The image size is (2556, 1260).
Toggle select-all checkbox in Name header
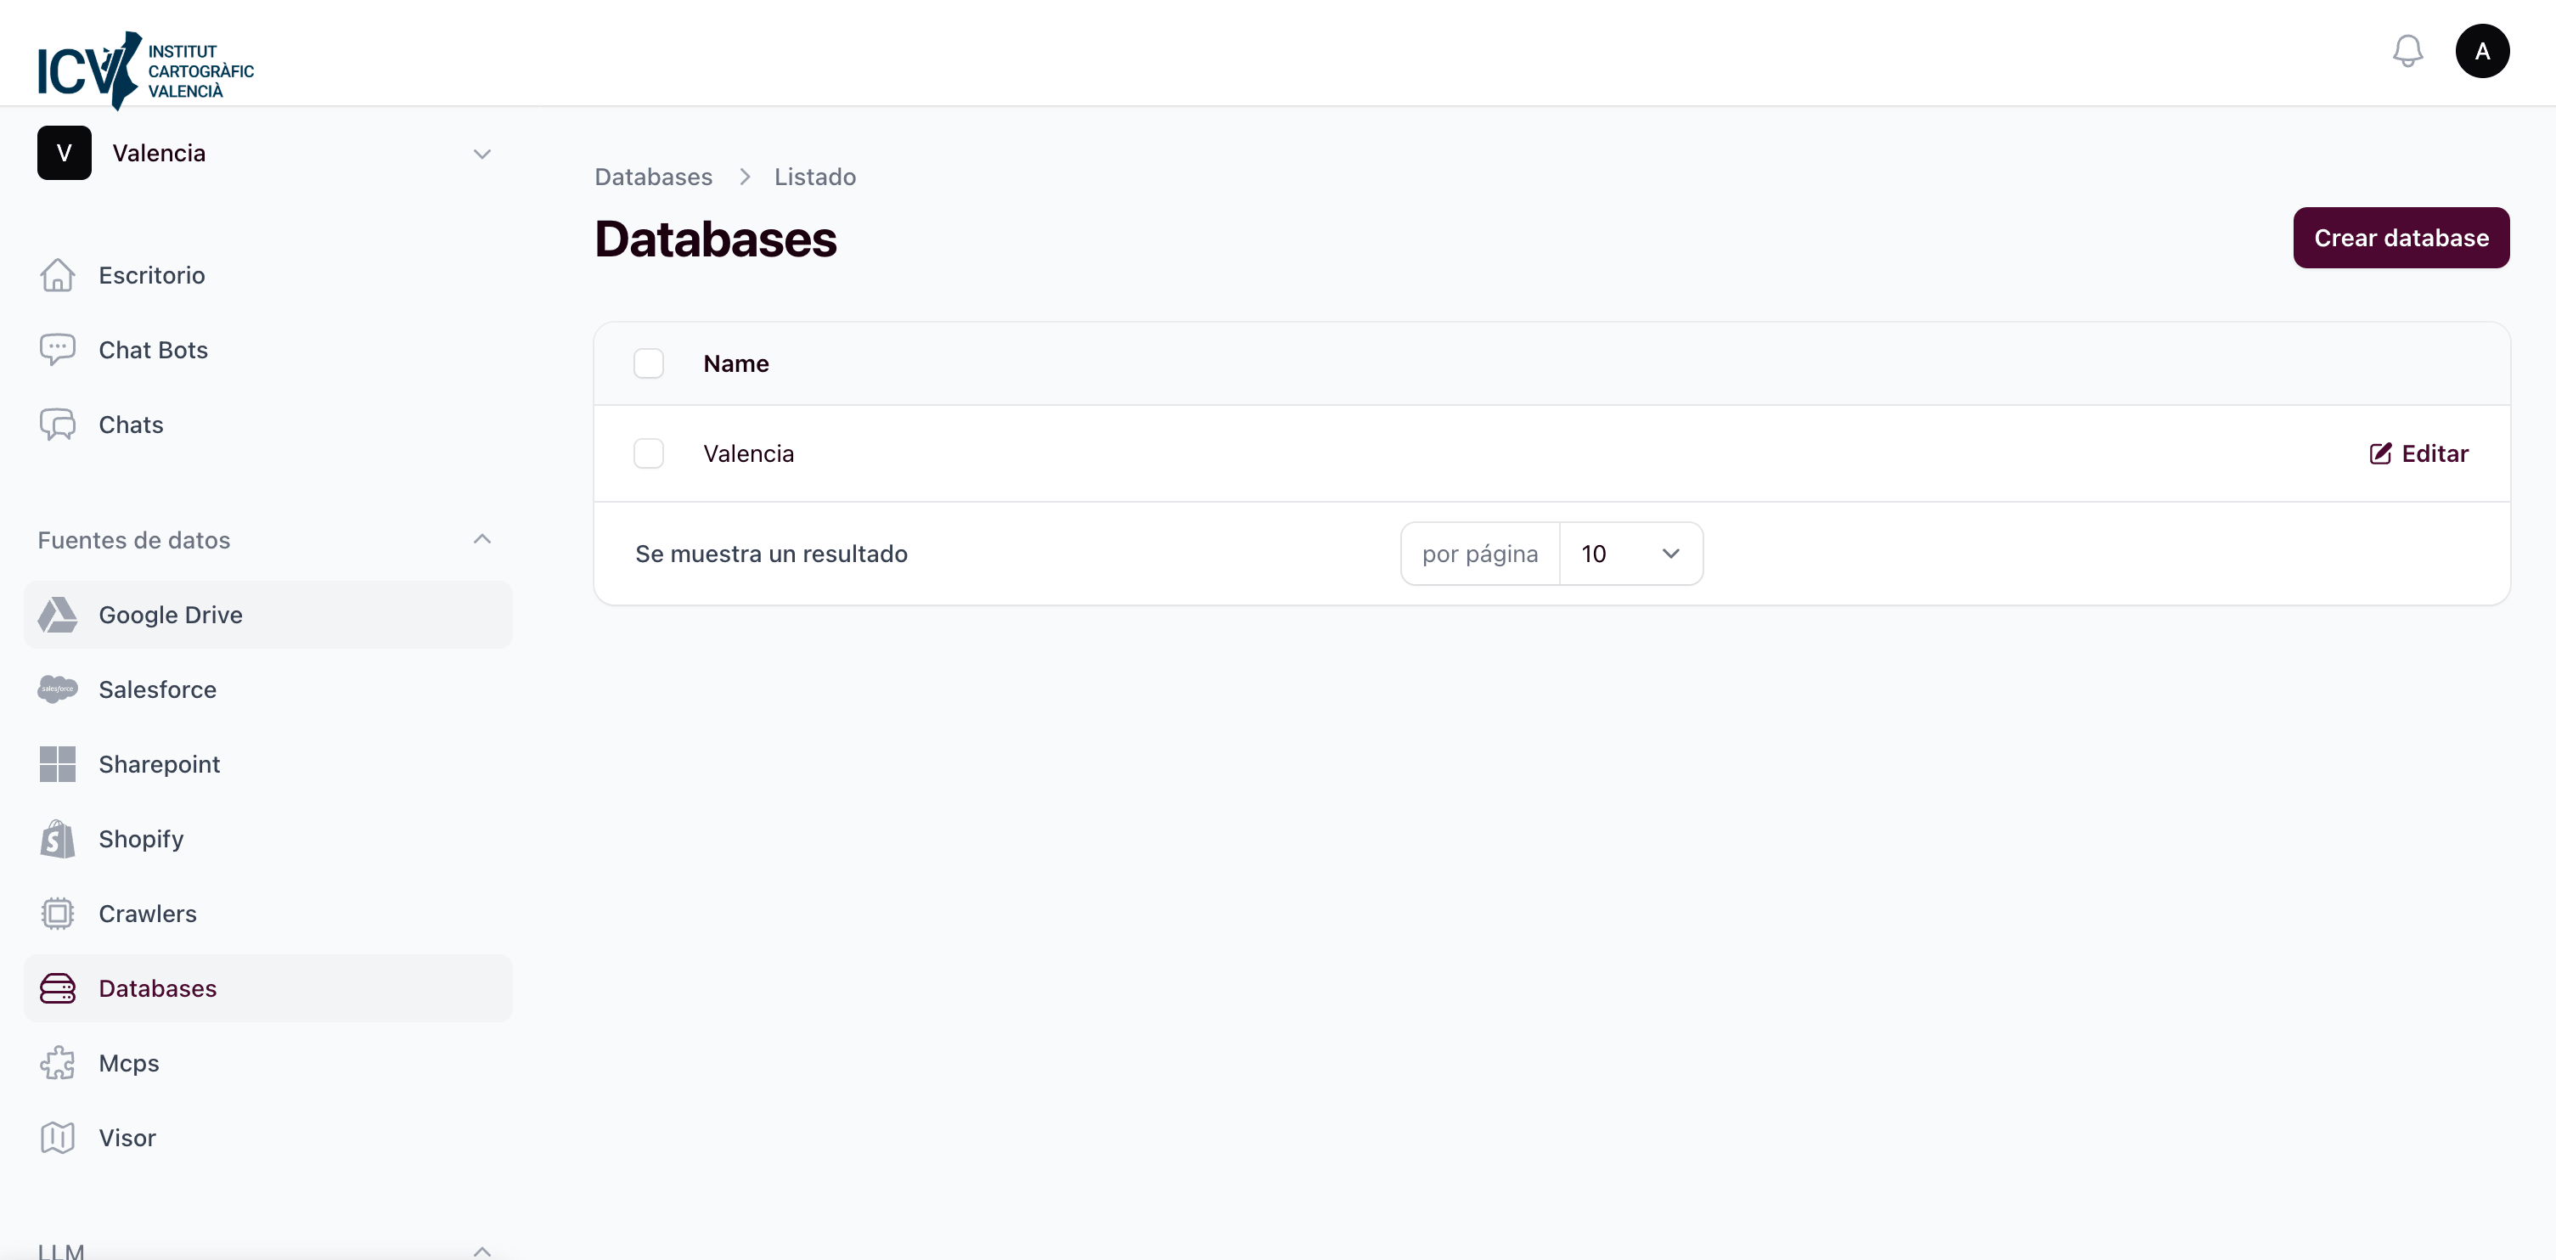coord(648,363)
